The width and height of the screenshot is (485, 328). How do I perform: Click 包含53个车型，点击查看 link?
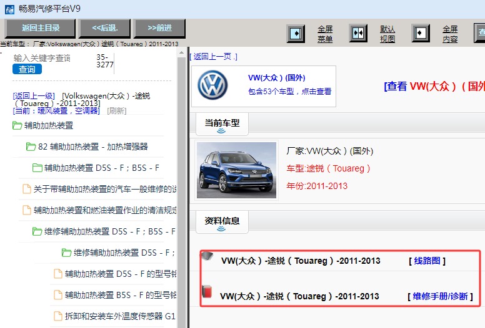[x=289, y=91]
